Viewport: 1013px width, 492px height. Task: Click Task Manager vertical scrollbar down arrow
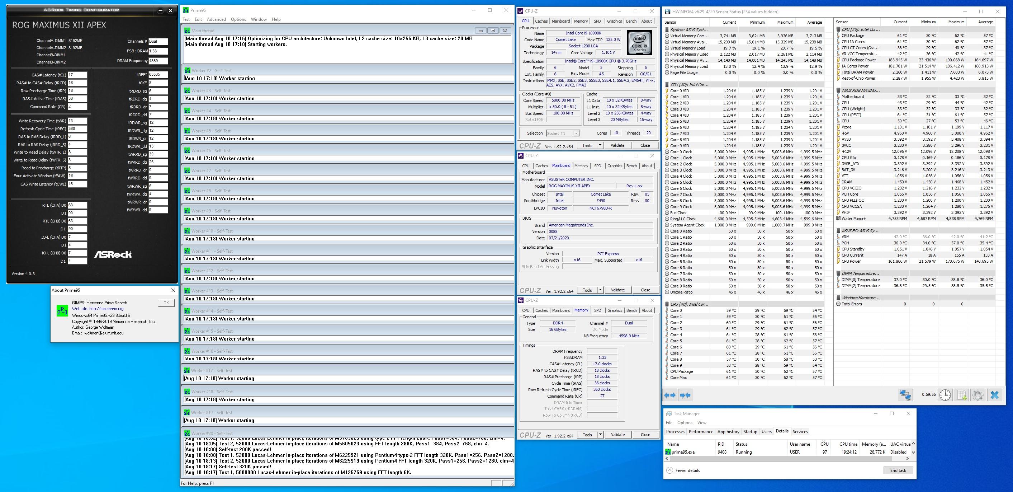pyautogui.click(x=913, y=453)
